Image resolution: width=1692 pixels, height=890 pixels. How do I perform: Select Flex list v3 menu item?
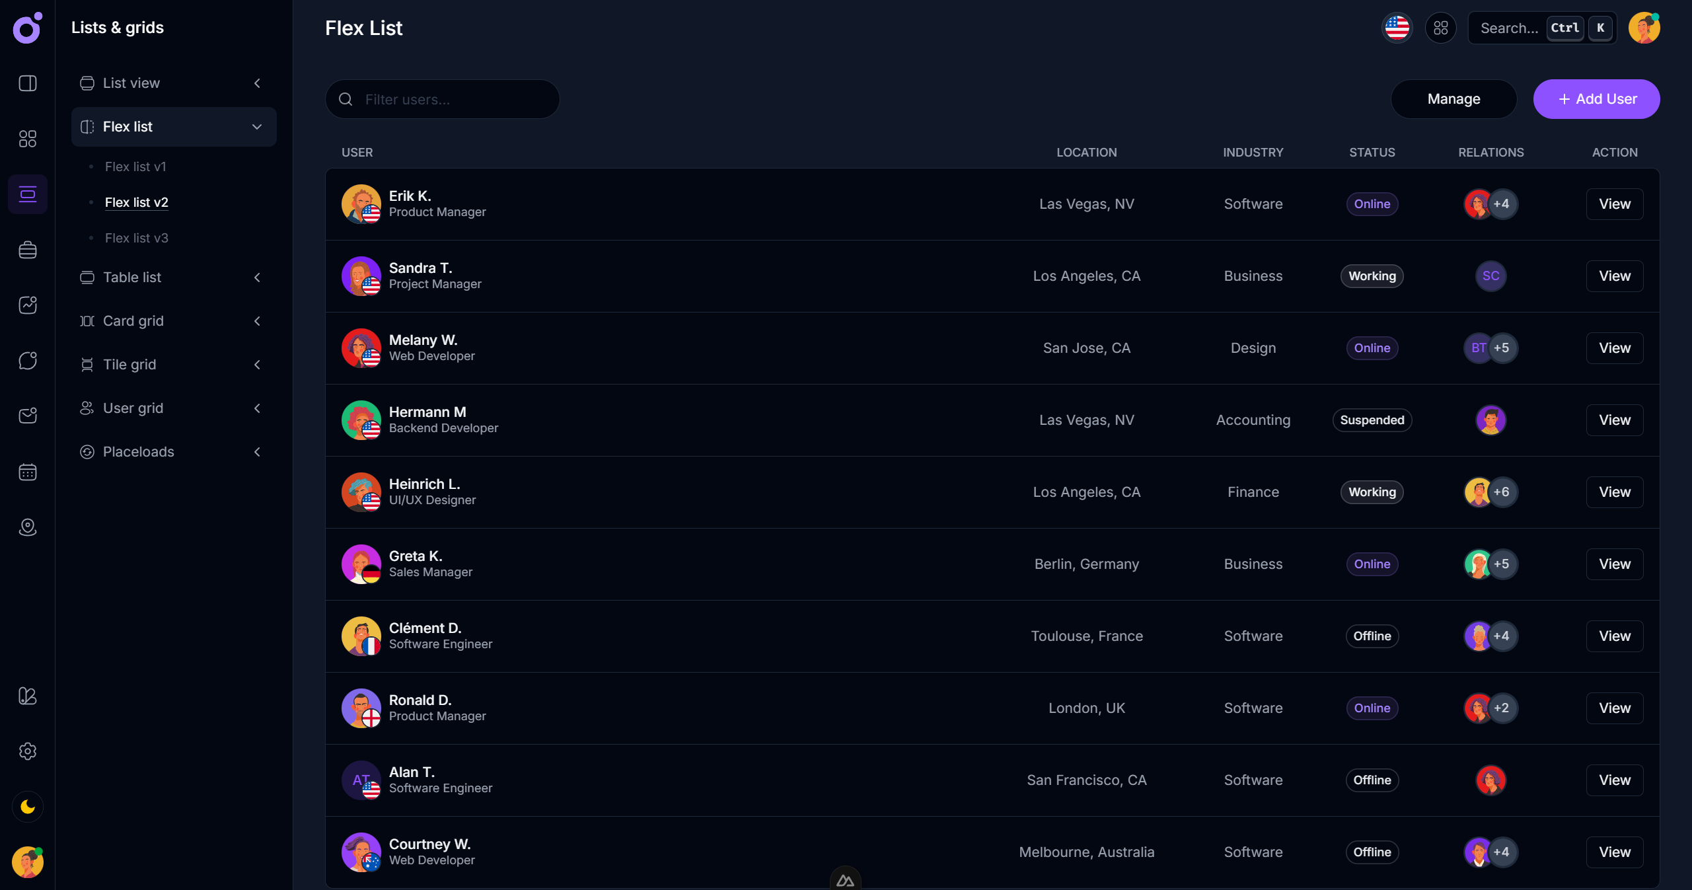point(137,238)
